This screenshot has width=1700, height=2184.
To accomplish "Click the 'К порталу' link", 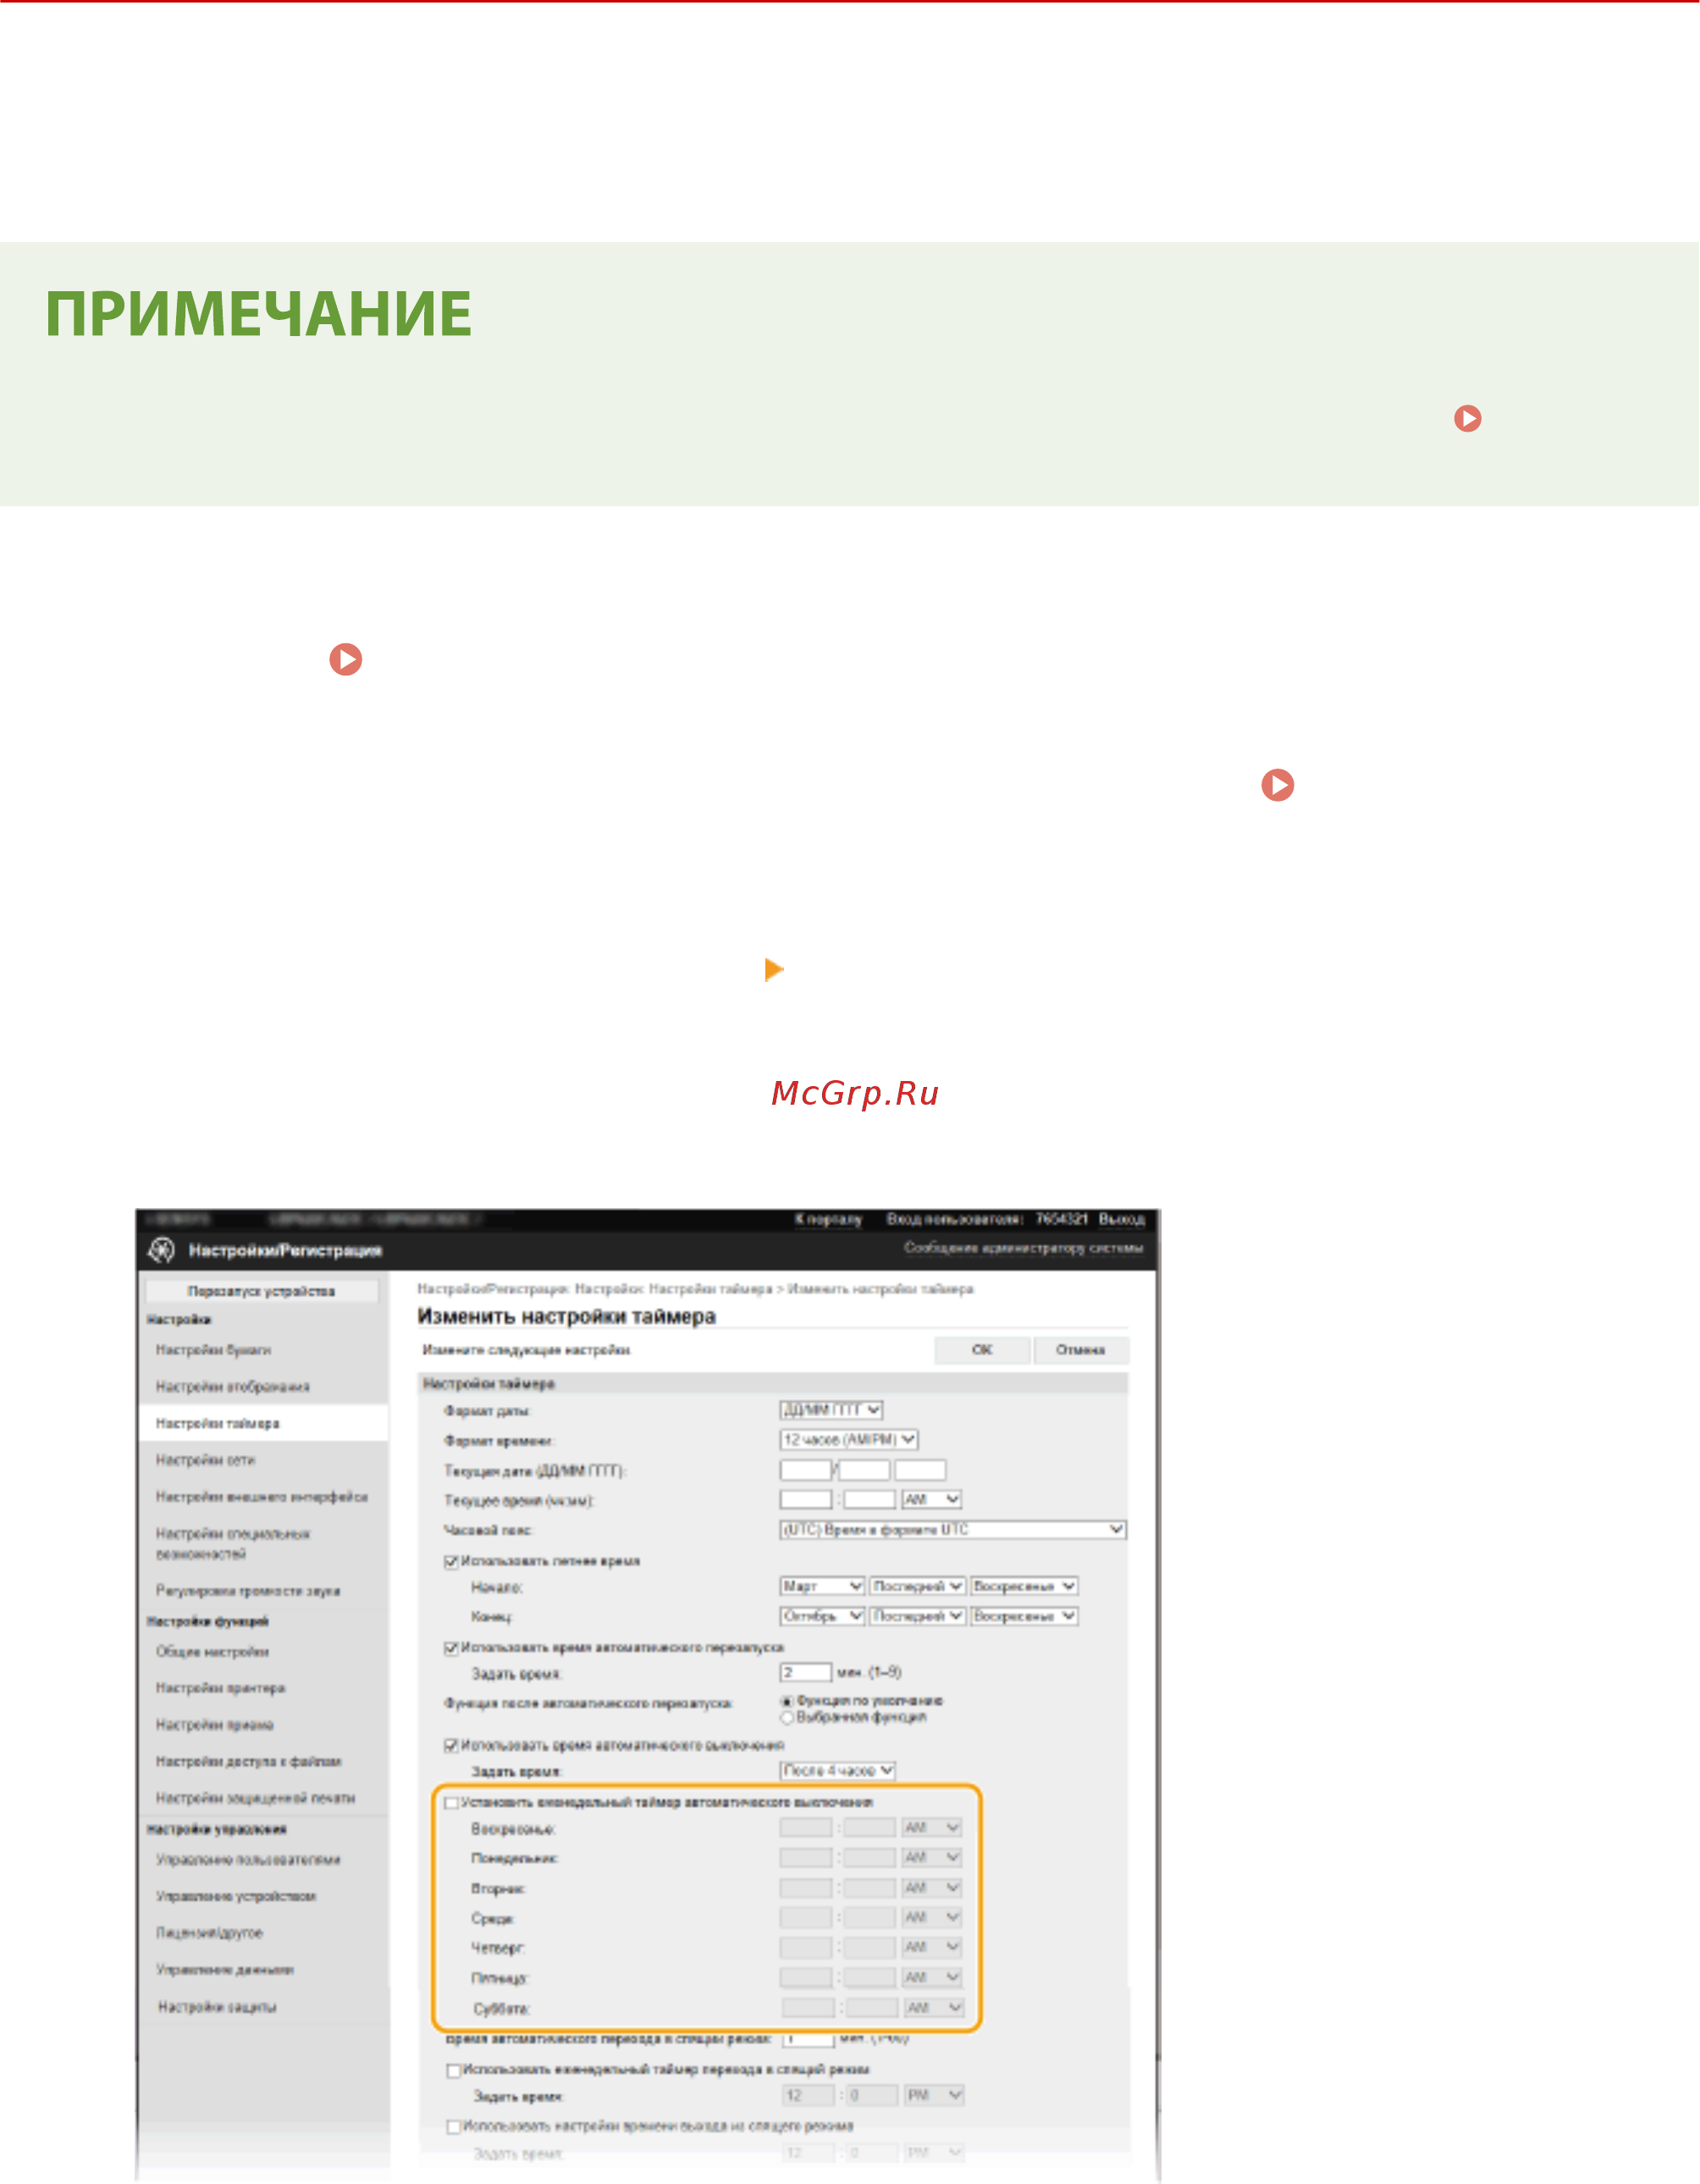I will pyautogui.click(x=828, y=1219).
